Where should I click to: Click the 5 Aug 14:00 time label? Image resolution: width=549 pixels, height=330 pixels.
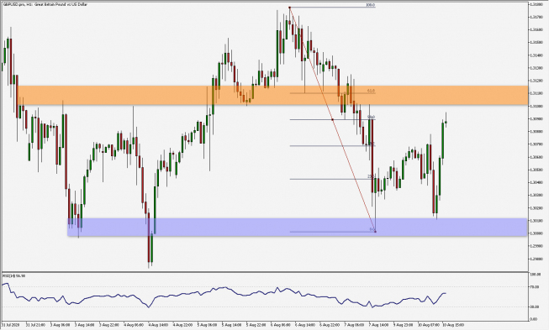(x=231, y=325)
